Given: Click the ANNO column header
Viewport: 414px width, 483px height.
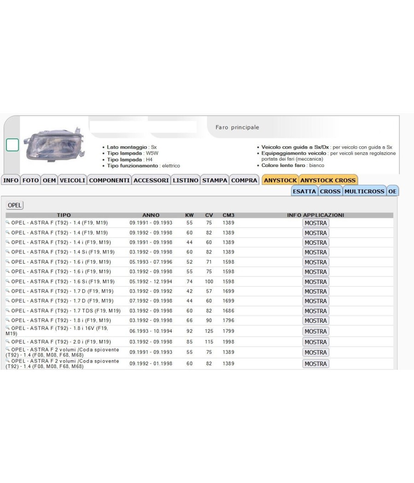Looking at the screenshot, I should point(151,215).
